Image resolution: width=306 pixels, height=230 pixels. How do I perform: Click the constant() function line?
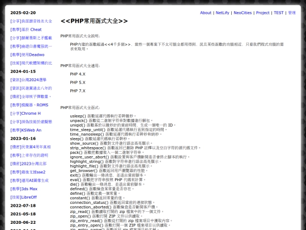[x=97, y=198]
